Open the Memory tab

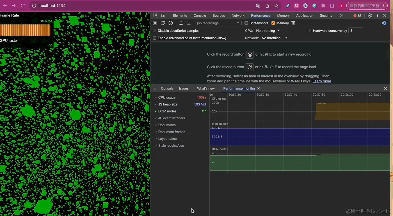(283, 16)
